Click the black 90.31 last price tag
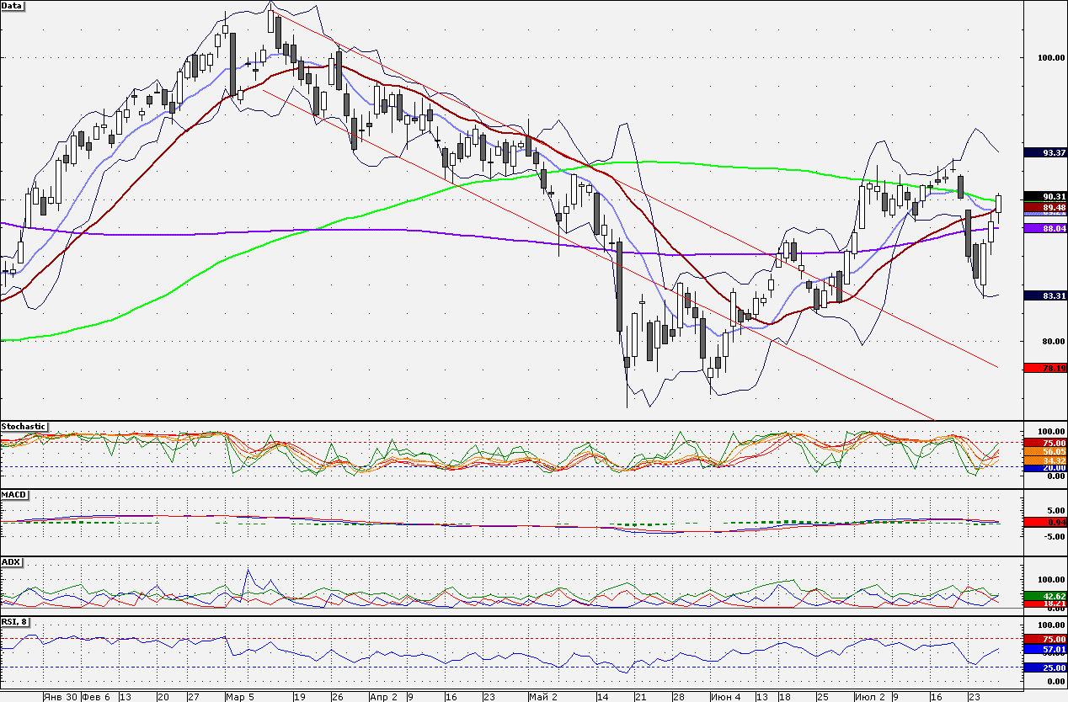1068x702 pixels. (1043, 197)
